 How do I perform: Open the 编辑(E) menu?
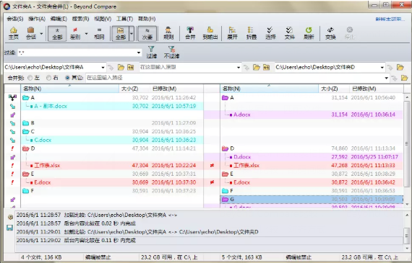59,19
